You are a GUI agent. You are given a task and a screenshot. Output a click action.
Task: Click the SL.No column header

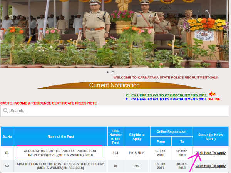click(x=7, y=136)
